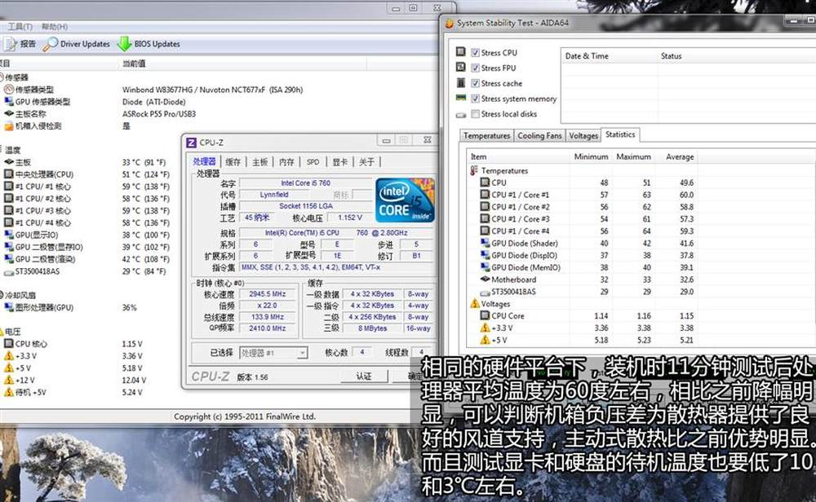Click the 图形处理器(GPU) fan row icon

pyautogui.click(x=9, y=307)
